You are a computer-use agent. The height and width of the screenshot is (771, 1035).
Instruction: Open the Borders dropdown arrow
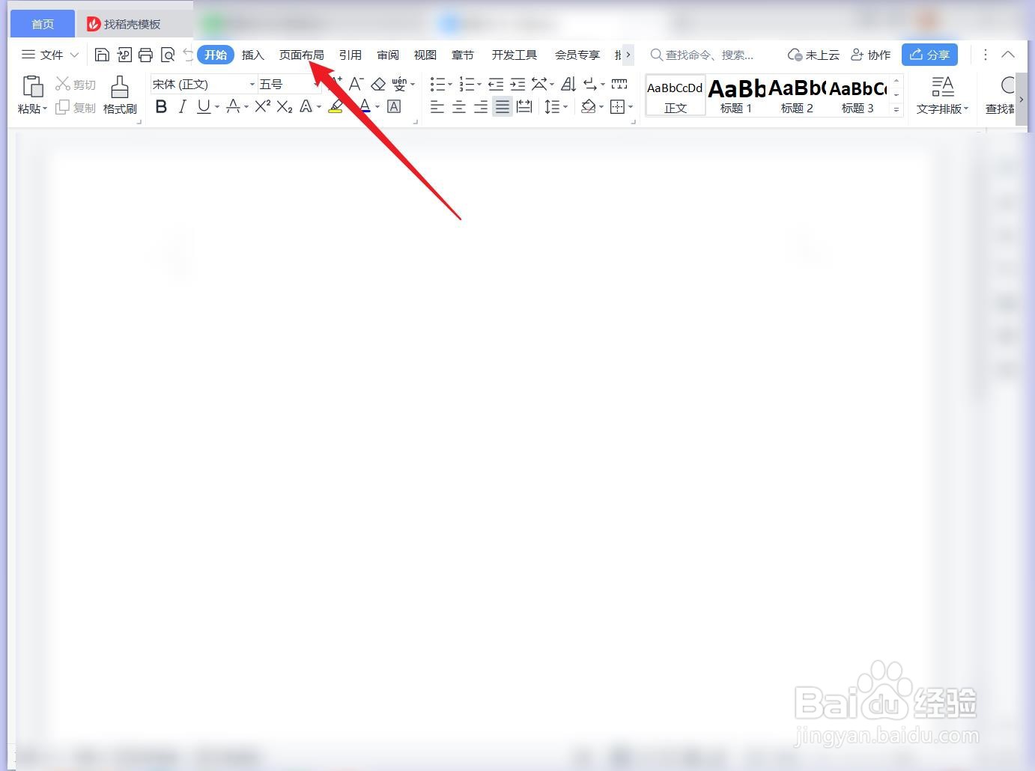631,107
